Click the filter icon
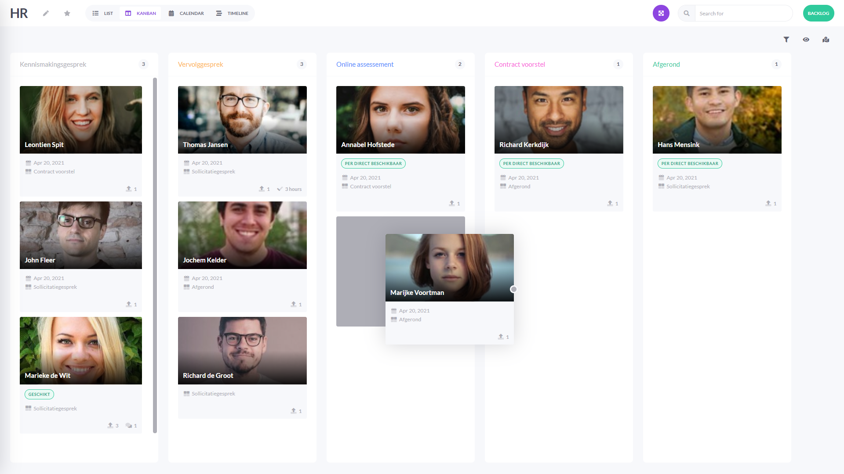 [786, 39]
